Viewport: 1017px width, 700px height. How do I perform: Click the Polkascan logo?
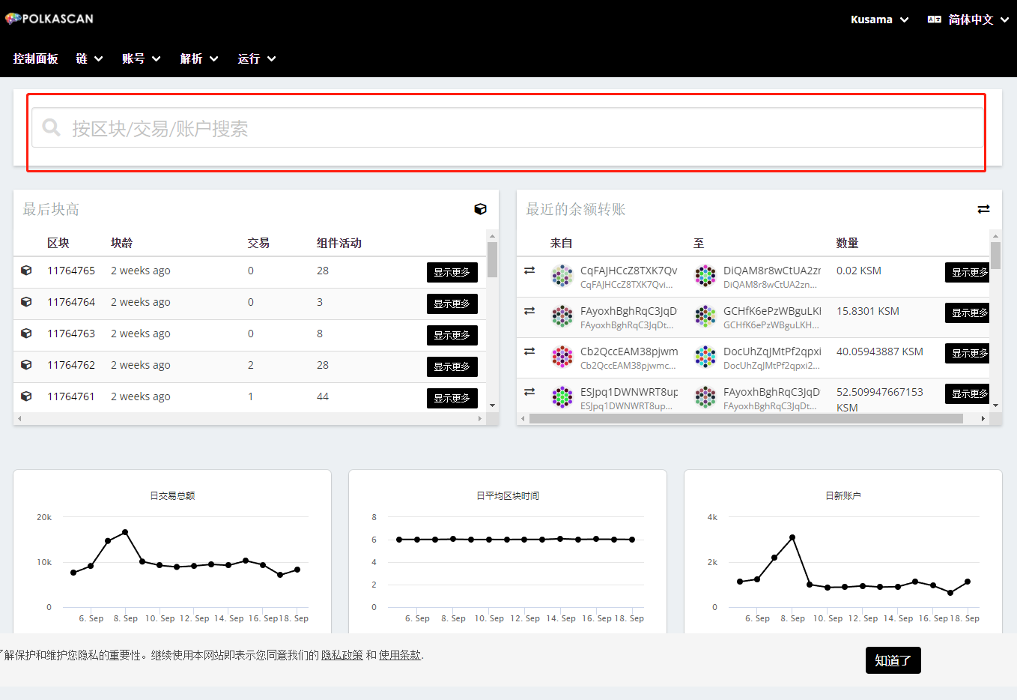tap(49, 19)
